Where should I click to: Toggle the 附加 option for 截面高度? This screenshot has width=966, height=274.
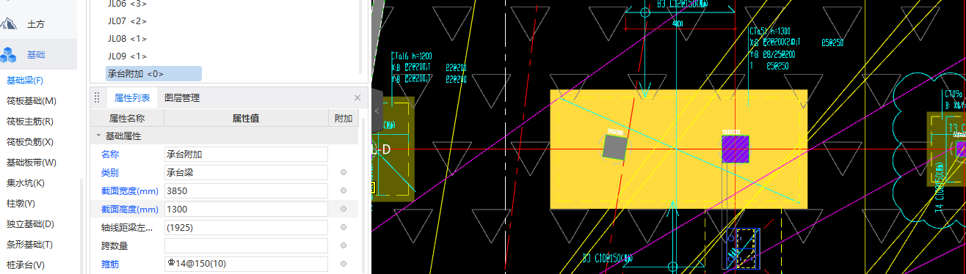click(343, 209)
